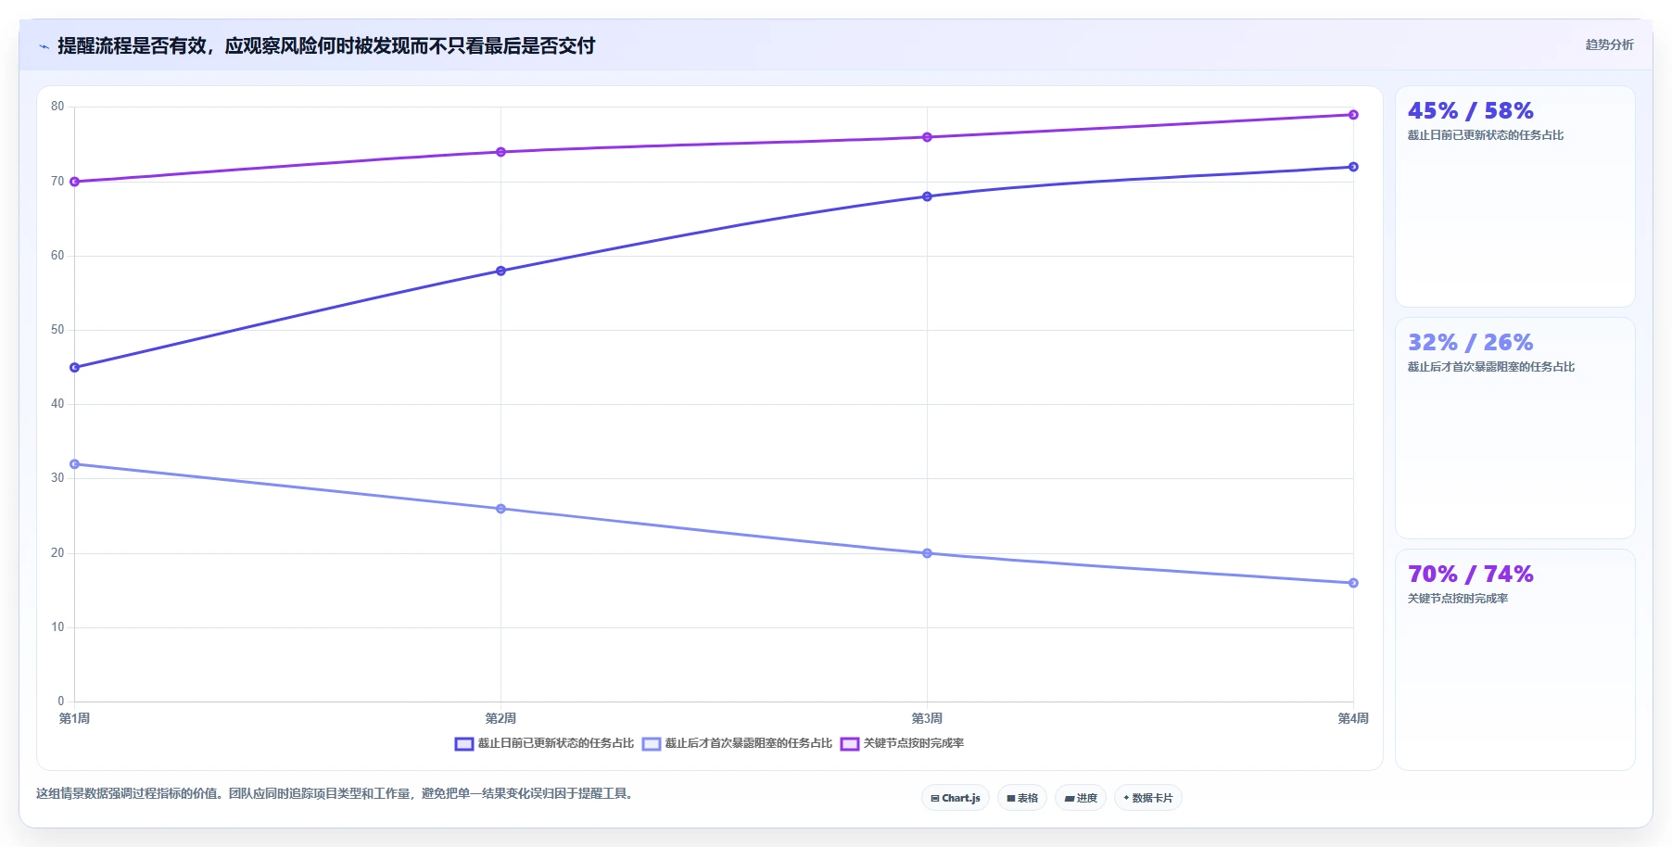Click the 第3周 axis label

coord(927,718)
